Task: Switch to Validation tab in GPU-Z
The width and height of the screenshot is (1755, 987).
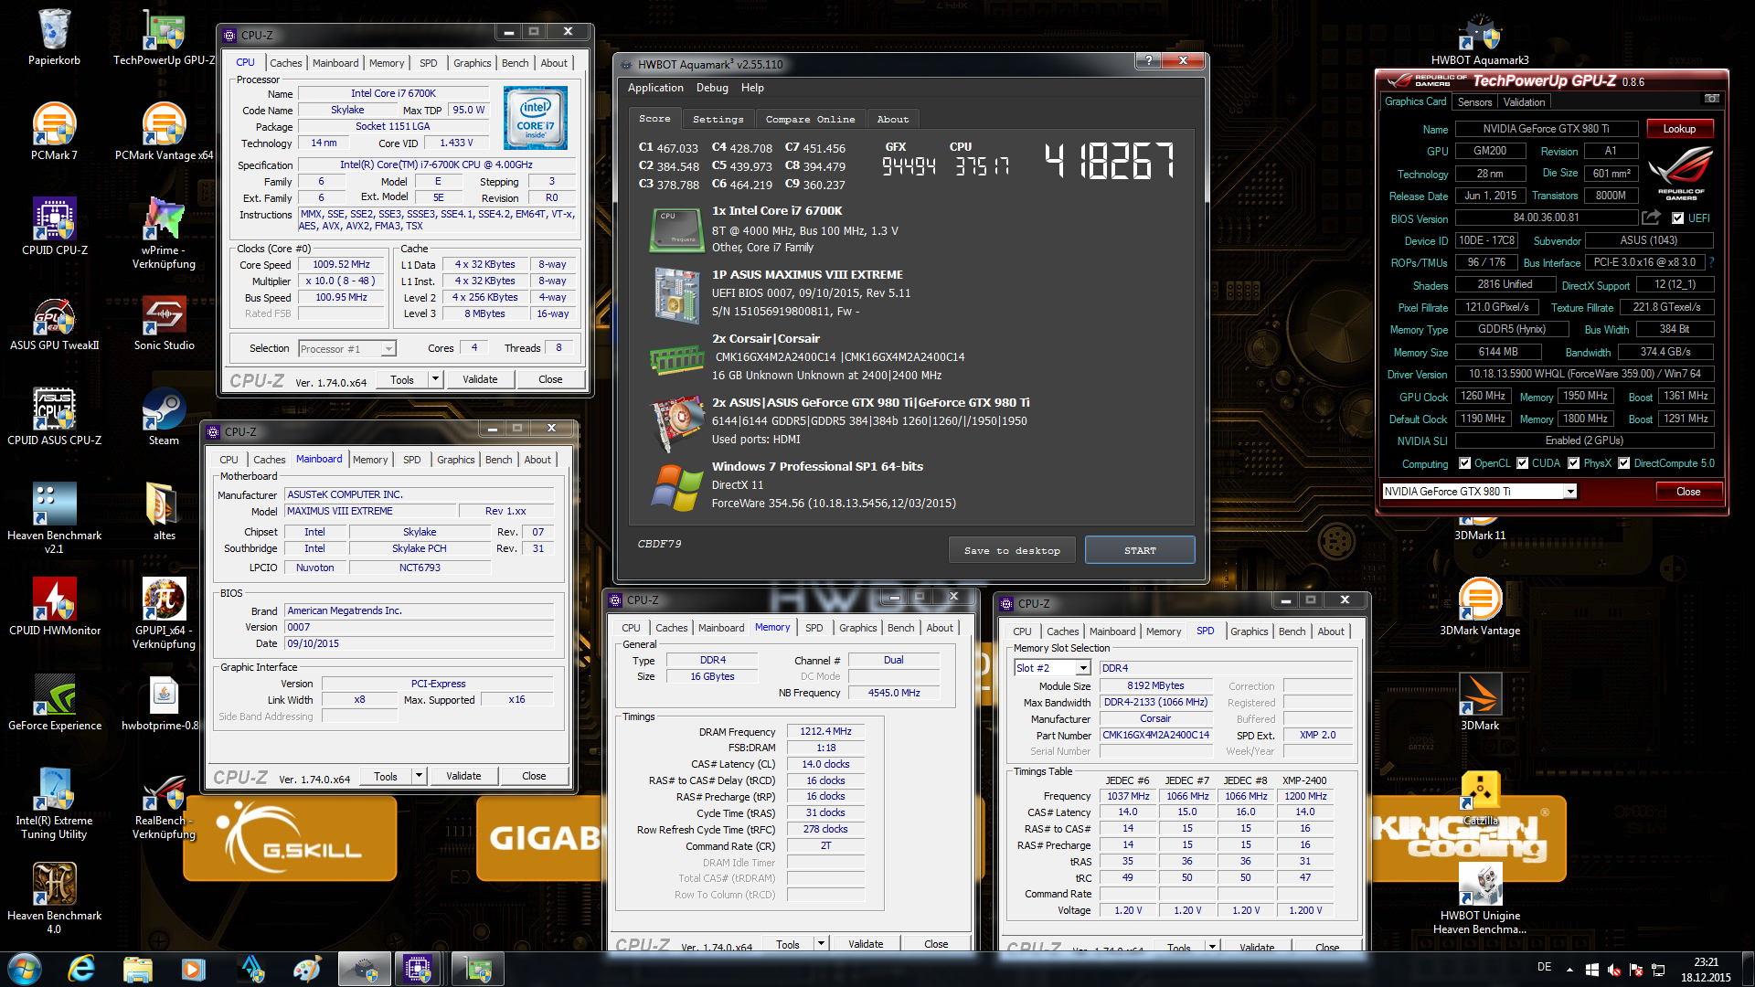Action: [1524, 102]
